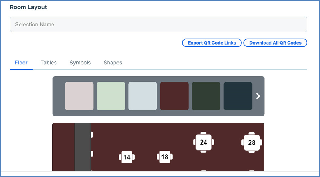Click the Selection Name input field
320x177 pixels.
coord(158,25)
